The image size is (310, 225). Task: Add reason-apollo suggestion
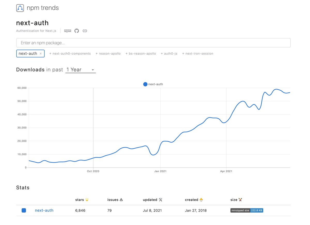(x=108, y=54)
